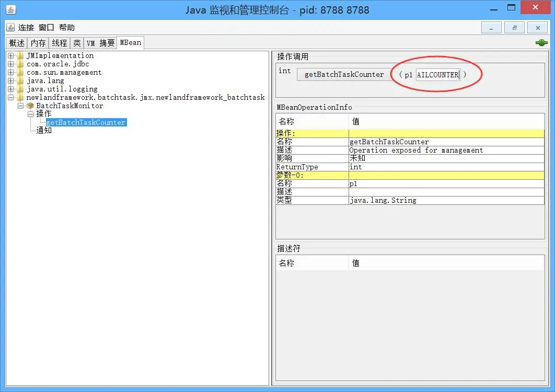Click the 值 column header in MBeanOperationInfo
This screenshot has width=555, height=392.
(x=446, y=121)
